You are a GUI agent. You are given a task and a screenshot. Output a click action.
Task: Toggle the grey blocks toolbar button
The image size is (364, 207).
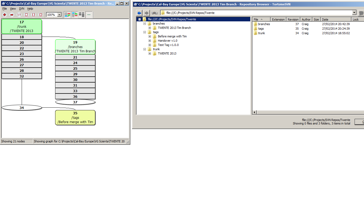pyautogui.click(x=82, y=15)
